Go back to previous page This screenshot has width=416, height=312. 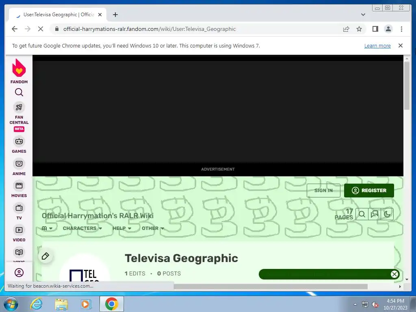coord(15,29)
